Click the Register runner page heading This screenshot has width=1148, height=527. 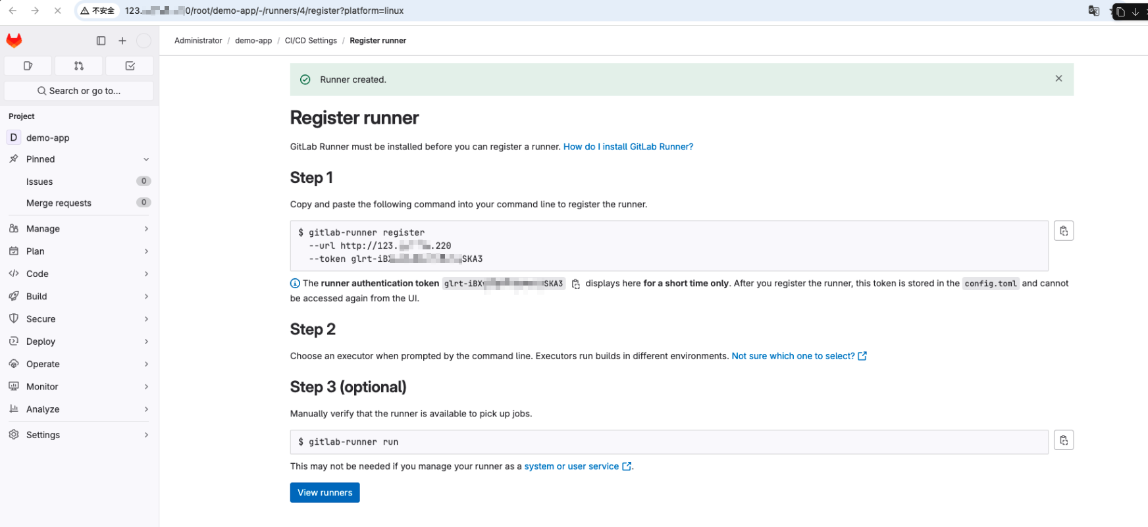pyautogui.click(x=354, y=118)
